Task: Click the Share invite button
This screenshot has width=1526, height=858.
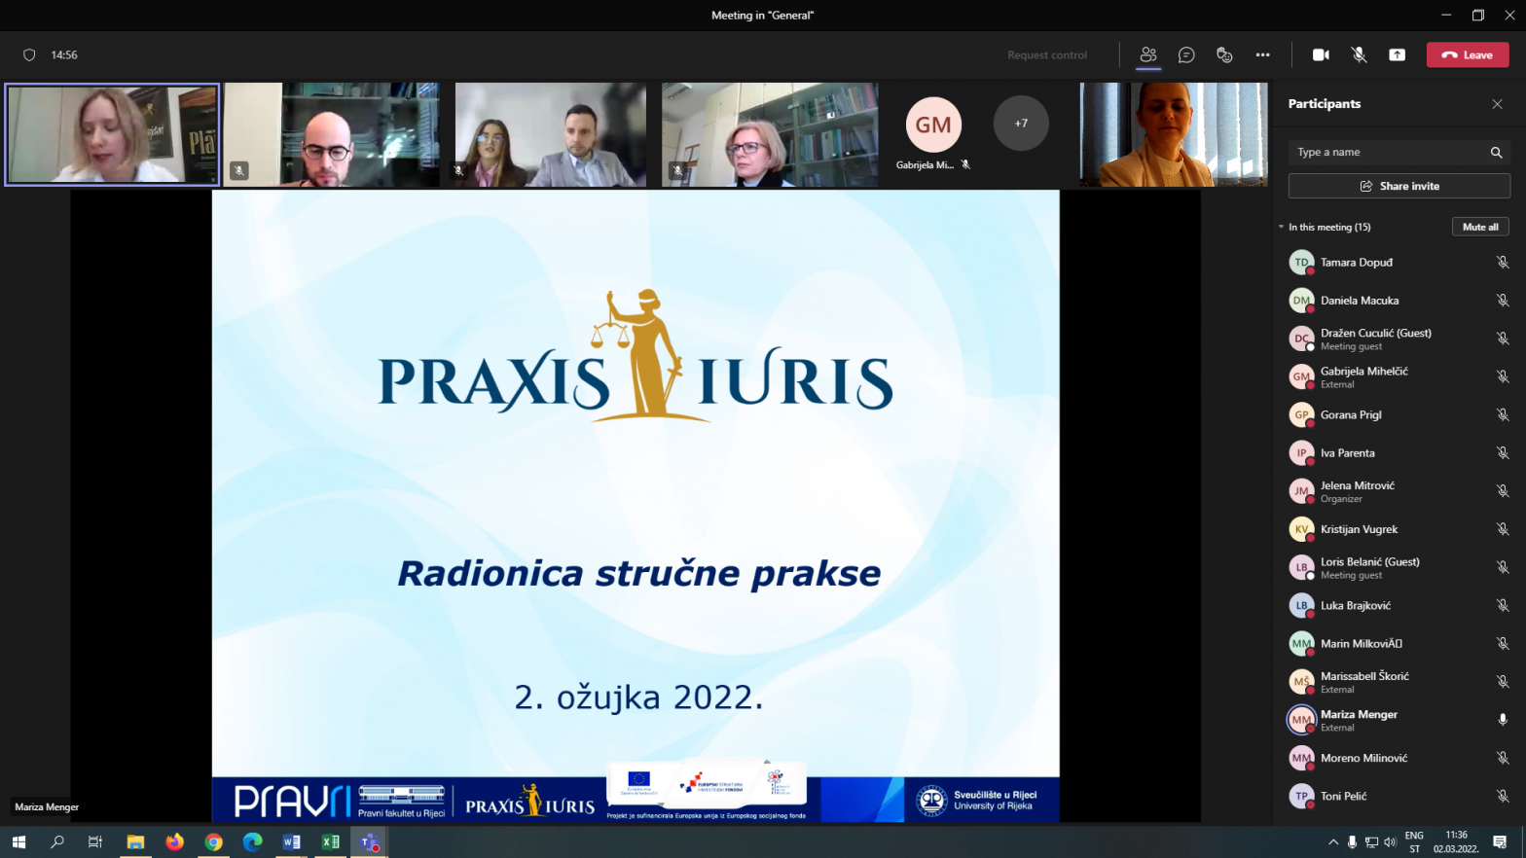Action: tap(1399, 186)
